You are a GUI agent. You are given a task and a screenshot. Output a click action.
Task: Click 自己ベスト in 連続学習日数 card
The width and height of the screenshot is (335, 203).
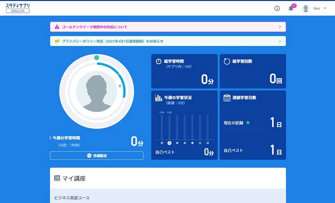(x=233, y=150)
